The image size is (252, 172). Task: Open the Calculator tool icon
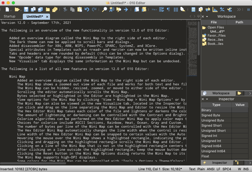click(x=193, y=9)
